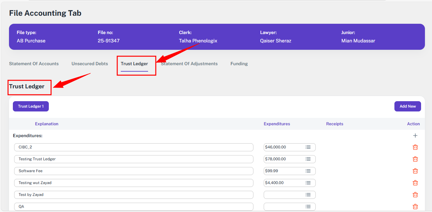432x212 pixels.
Task: Click trash icon for Software Fee row
Action: tap(415, 171)
